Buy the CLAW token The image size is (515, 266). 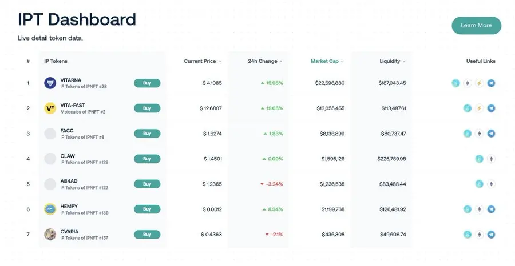tap(147, 159)
